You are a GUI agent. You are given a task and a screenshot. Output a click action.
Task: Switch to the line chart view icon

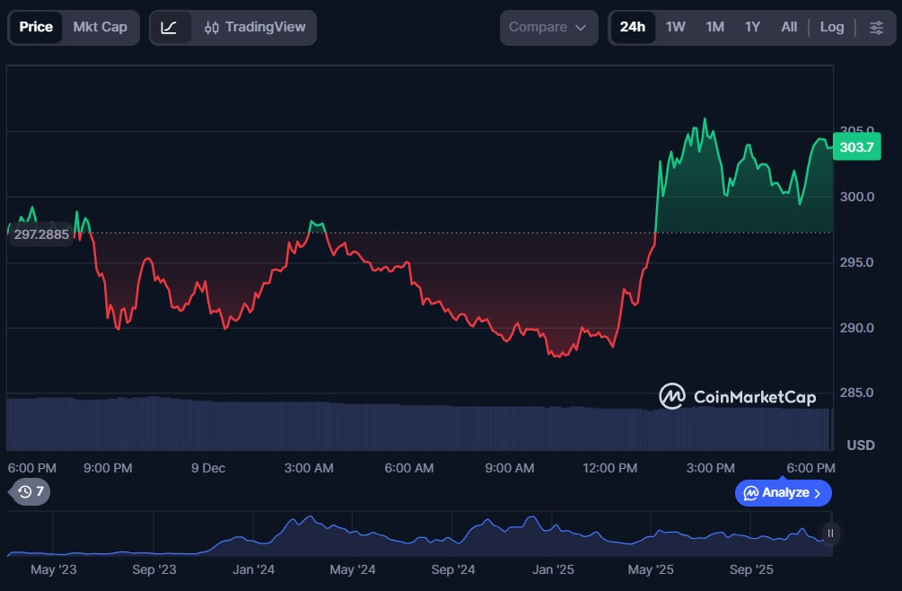pos(169,27)
